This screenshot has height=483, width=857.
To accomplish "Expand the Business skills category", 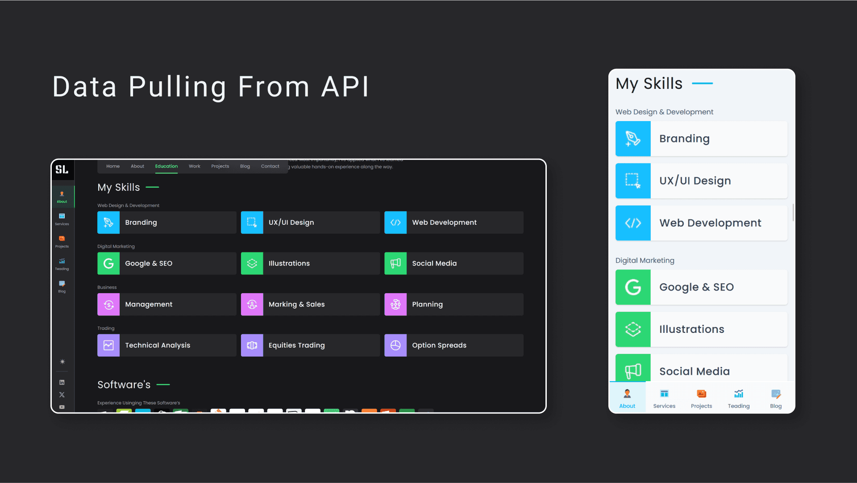I will 107,287.
